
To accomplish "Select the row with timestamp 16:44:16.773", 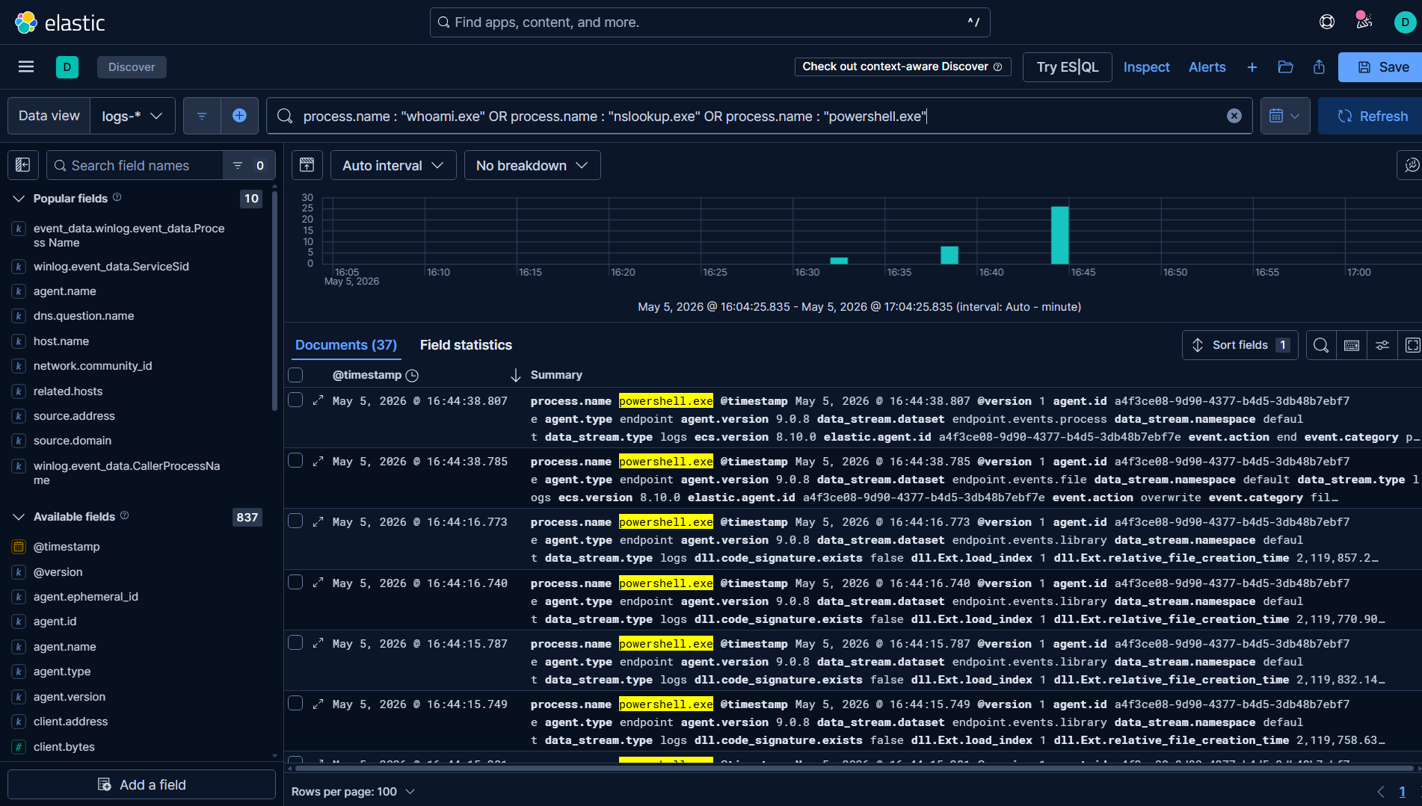I will click(295, 521).
